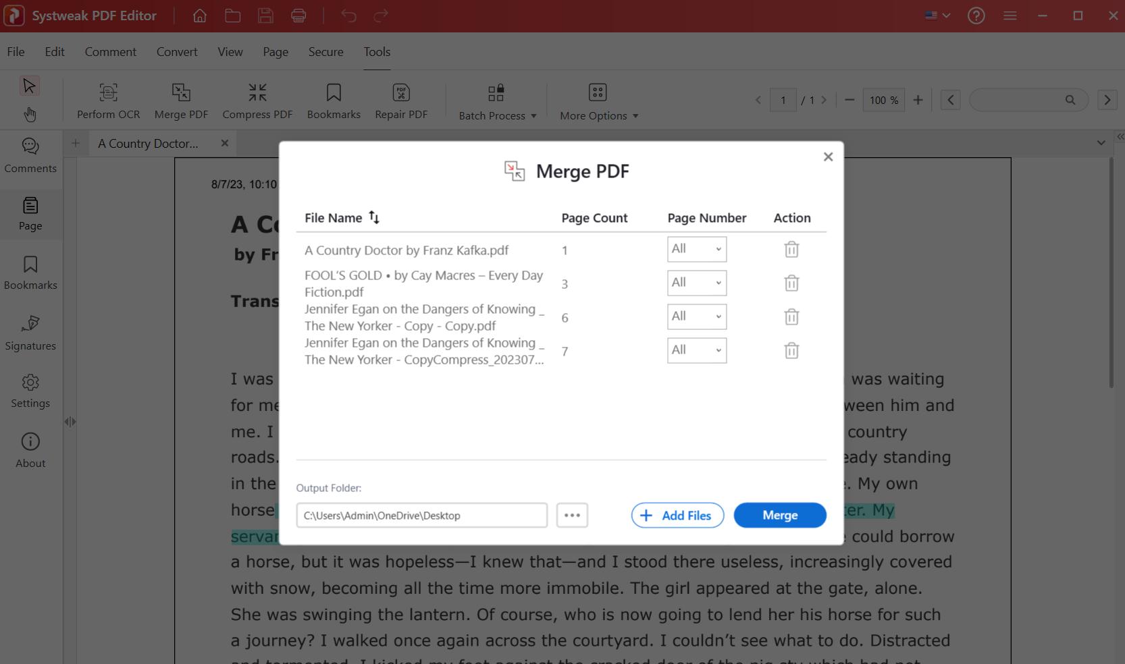
Task: Open the Signatures panel
Action: coord(30,332)
